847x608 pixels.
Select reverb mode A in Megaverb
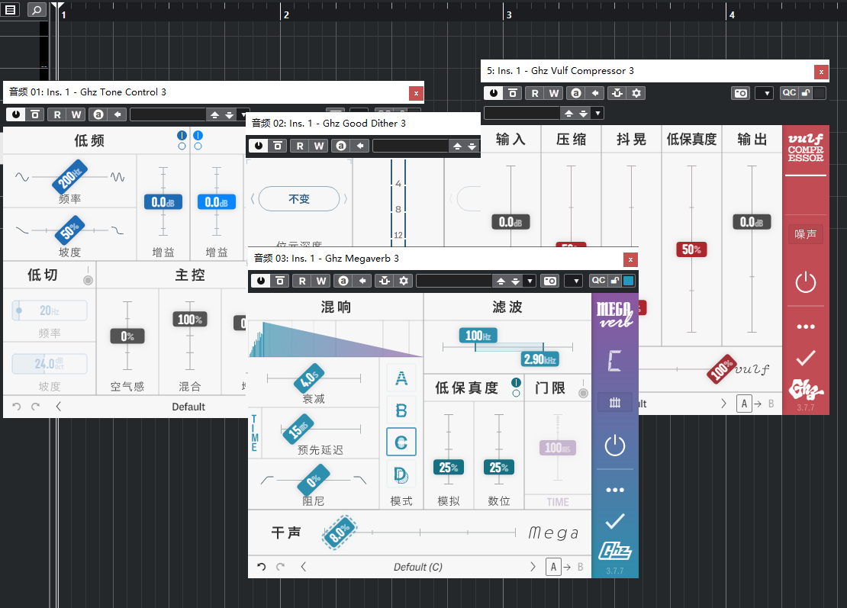point(401,379)
